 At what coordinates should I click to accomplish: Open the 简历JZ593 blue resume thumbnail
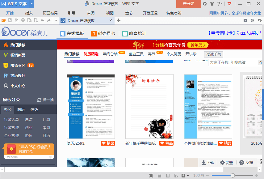91,107
